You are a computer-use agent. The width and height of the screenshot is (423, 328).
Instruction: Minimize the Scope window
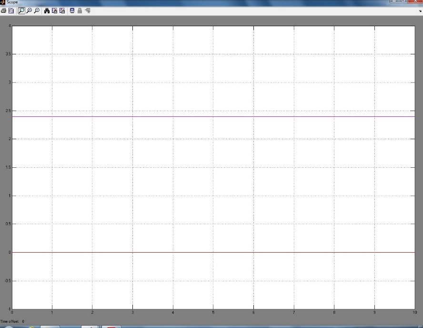coord(393,1)
